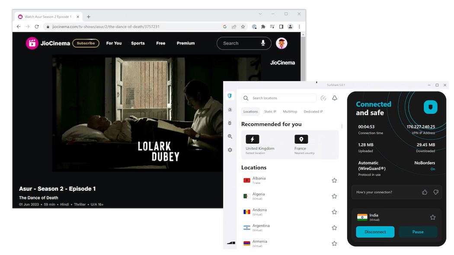Click Automatic (WireGuard) protocol text

tap(372, 166)
